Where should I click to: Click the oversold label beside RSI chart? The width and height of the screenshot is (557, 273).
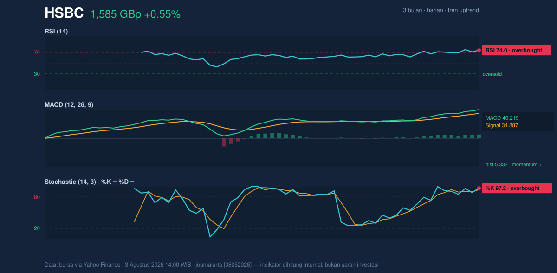[x=492, y=74]
